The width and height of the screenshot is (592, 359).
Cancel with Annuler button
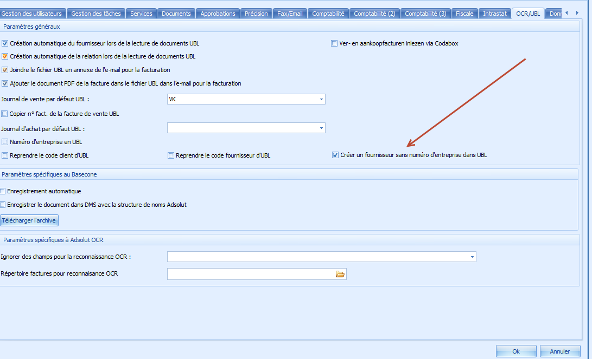point(560,351)
